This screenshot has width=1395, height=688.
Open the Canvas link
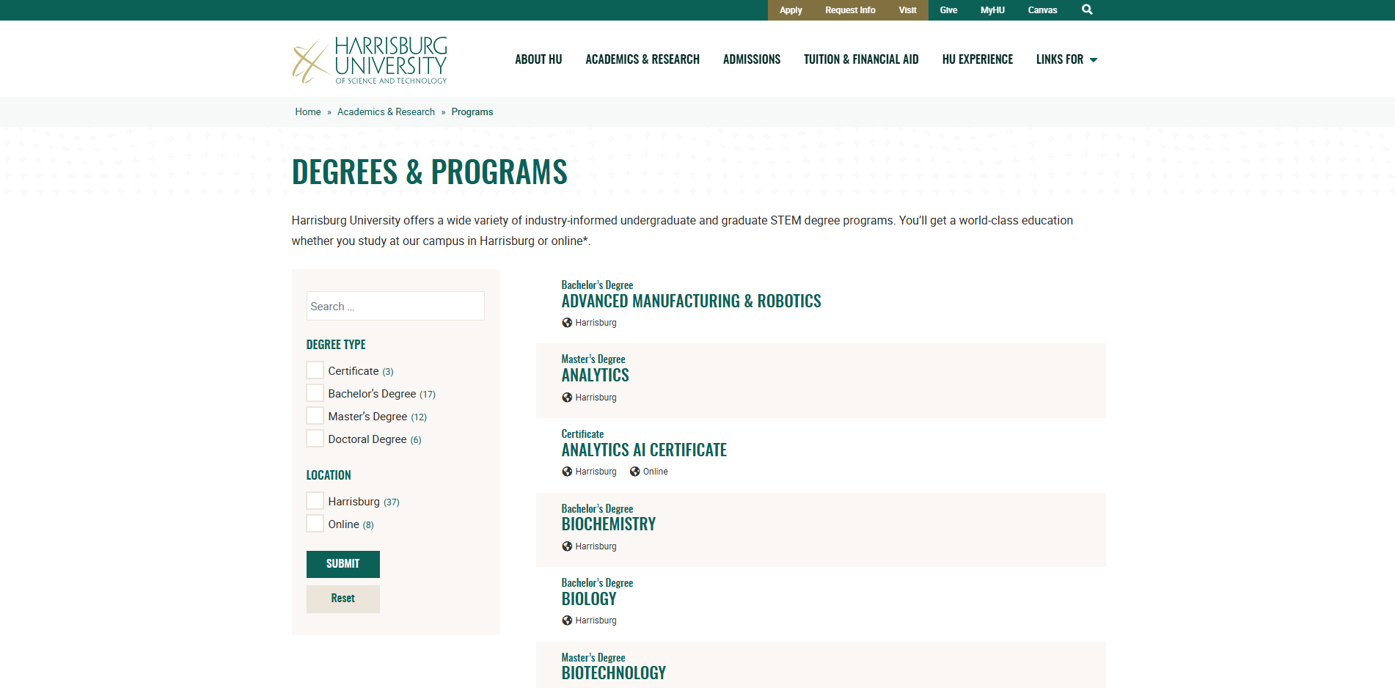pos(1042,10)
